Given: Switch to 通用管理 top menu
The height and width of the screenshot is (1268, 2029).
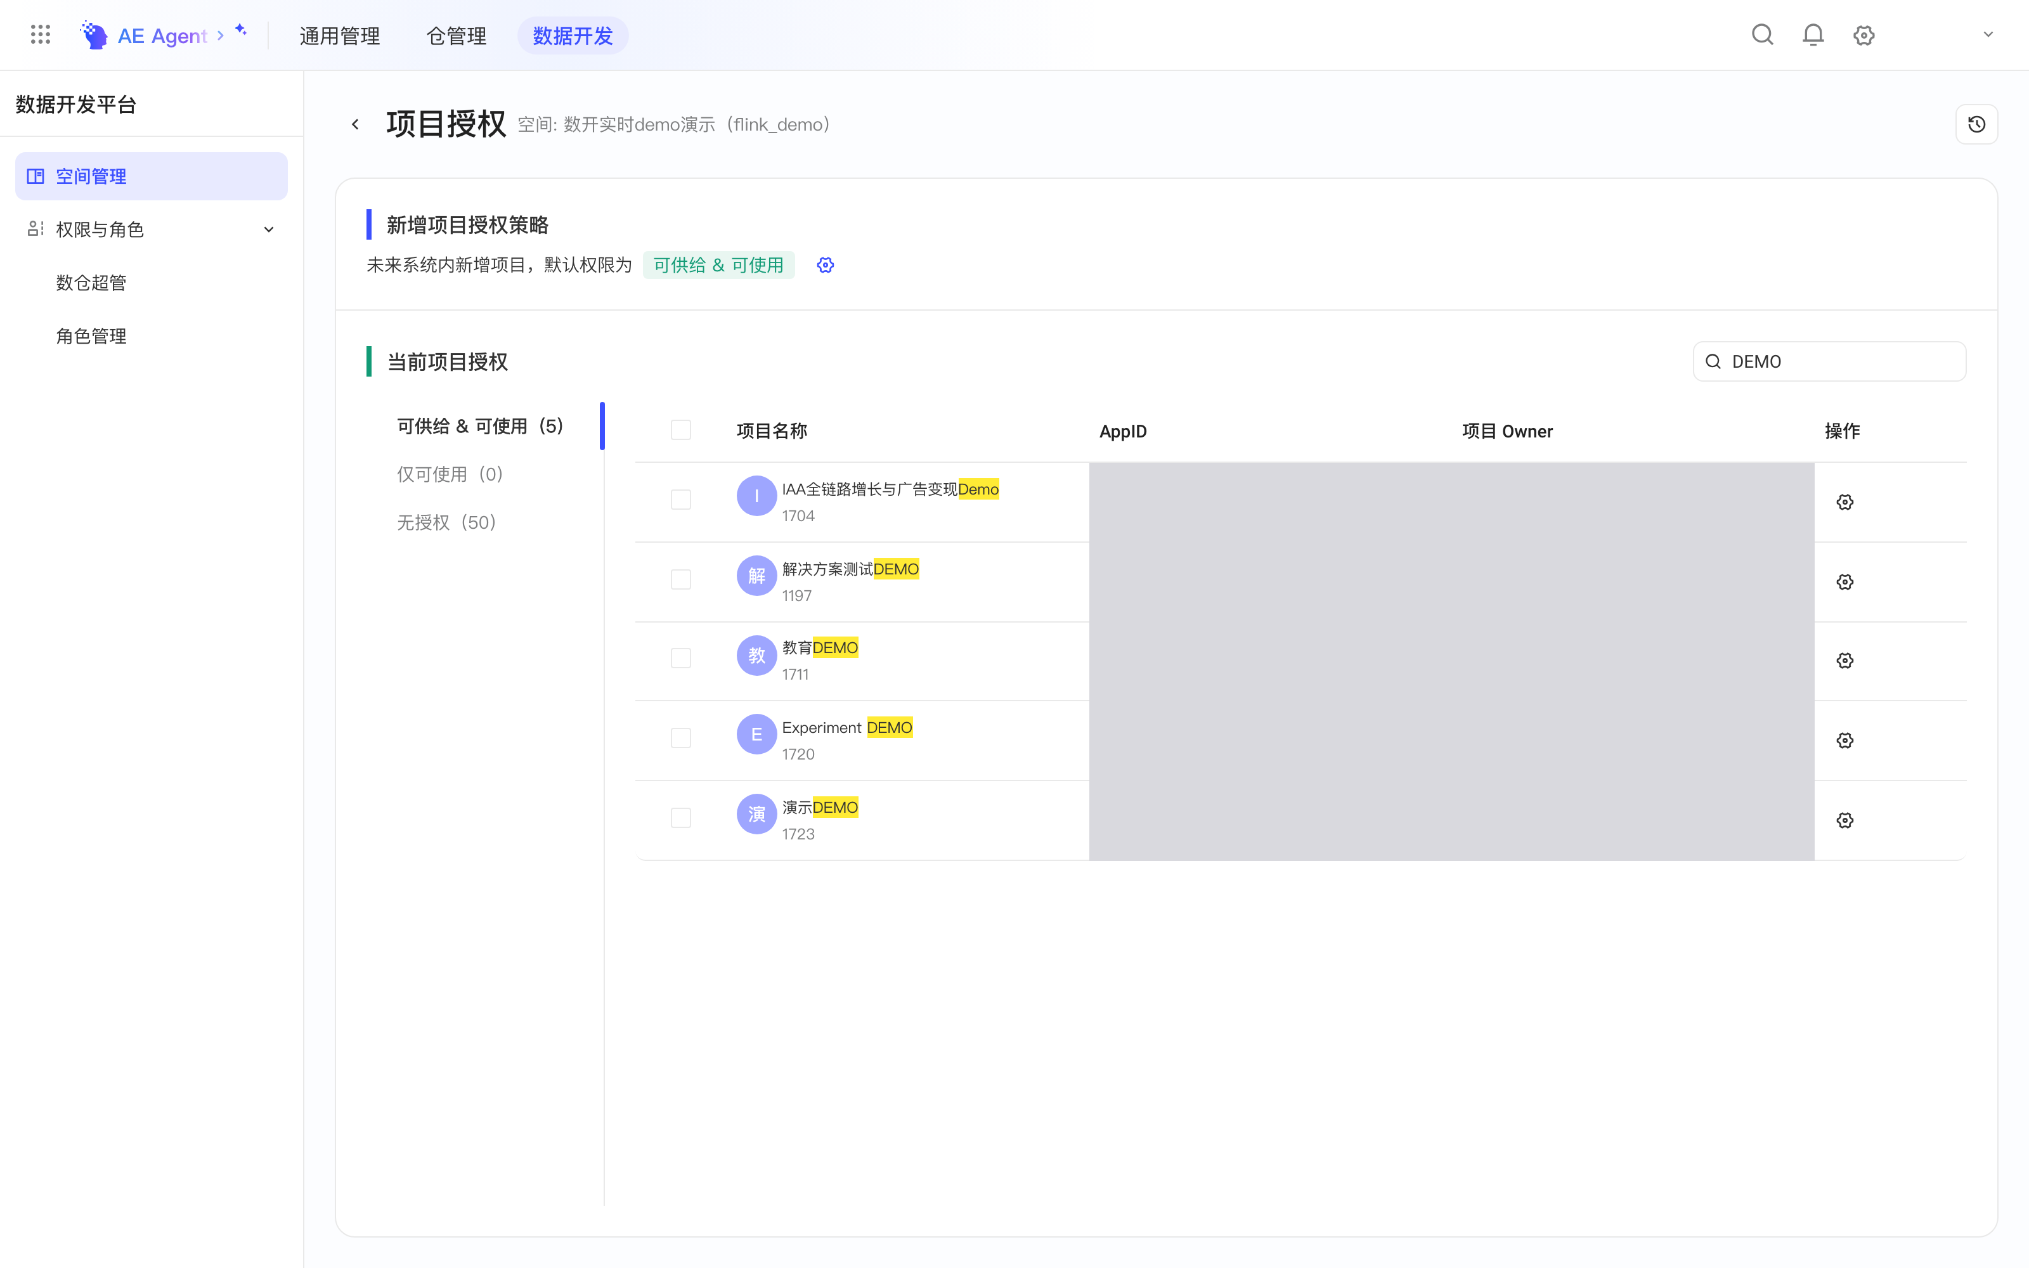Looking at the screenshot, I should 340,36.
